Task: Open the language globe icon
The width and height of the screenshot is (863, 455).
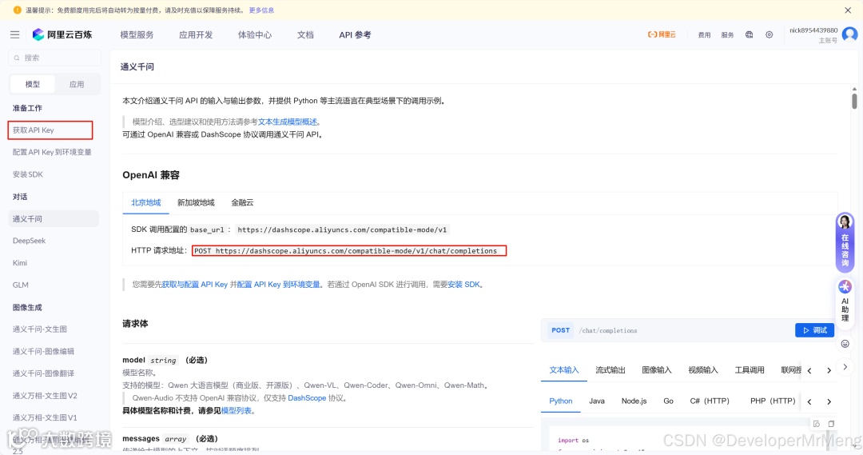Action: click(x=749, y=34)
